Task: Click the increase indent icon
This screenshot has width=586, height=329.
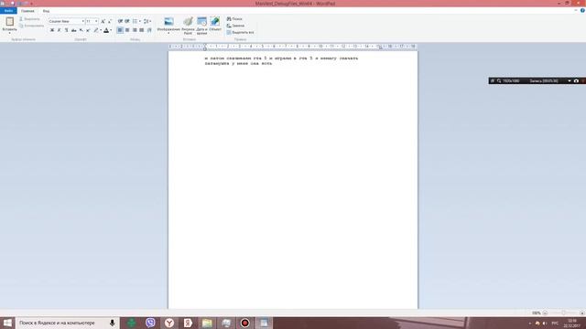Action: coord(127,21)
